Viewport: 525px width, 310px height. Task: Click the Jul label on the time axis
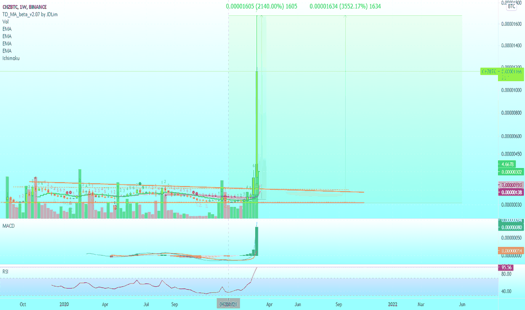(146, 304)
